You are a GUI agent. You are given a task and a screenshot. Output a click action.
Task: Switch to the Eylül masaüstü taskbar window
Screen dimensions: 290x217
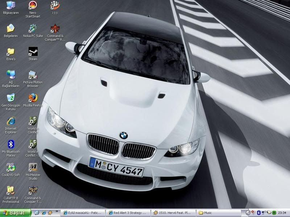(83, 213)
